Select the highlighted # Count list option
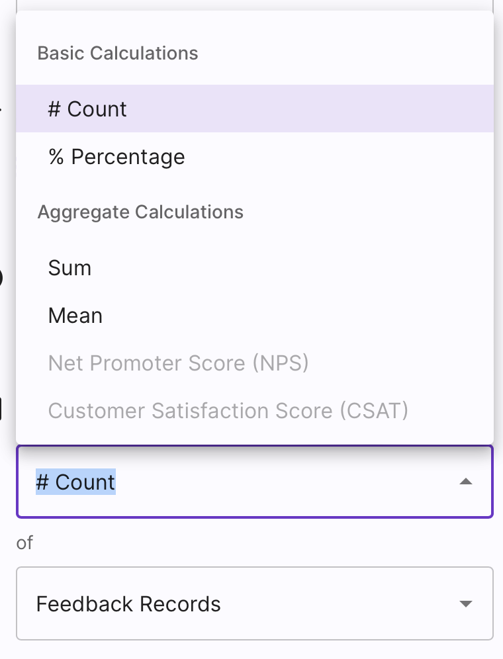Screen dimensions: 503x659 254,109
